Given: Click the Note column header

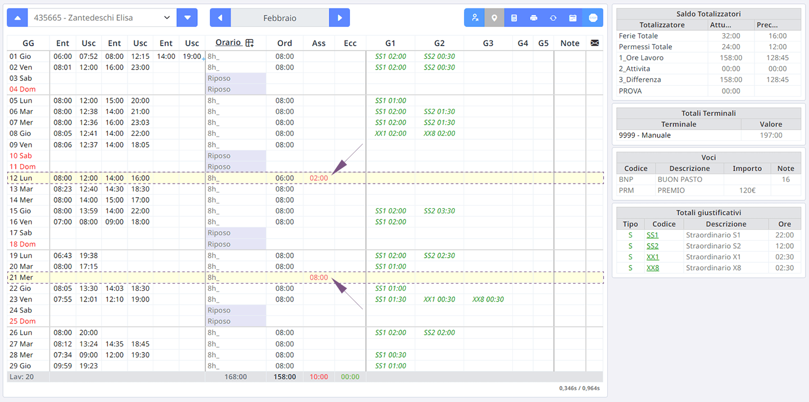Looking at the screenshot, I should click(x=570, y=43).
